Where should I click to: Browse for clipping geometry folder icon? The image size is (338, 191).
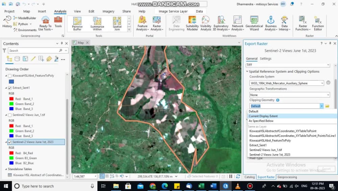click(327, 106)
